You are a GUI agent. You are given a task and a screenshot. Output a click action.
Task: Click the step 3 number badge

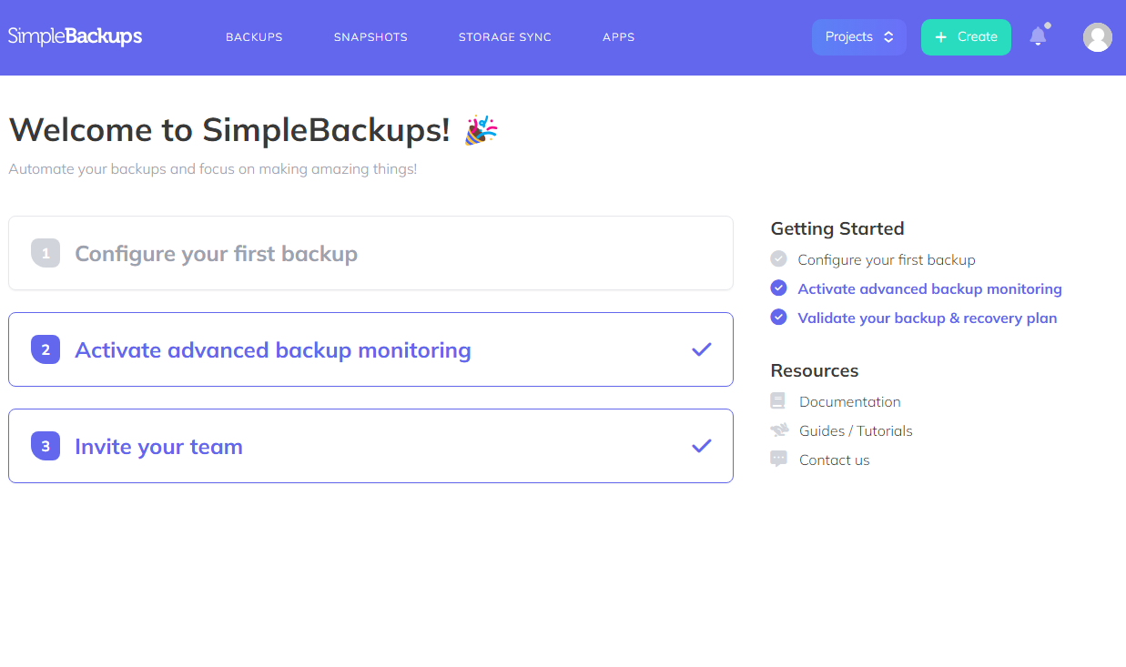click(46, 446)
